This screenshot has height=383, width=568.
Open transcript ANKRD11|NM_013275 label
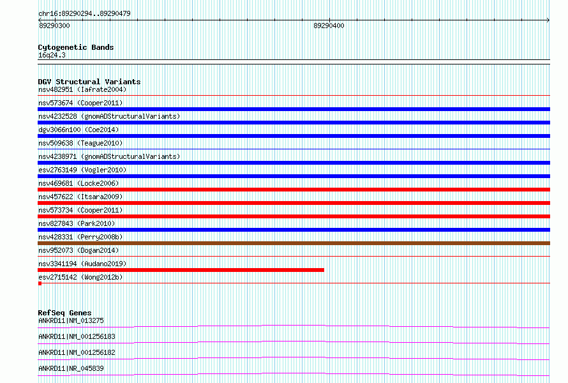(x=71, y=320)
